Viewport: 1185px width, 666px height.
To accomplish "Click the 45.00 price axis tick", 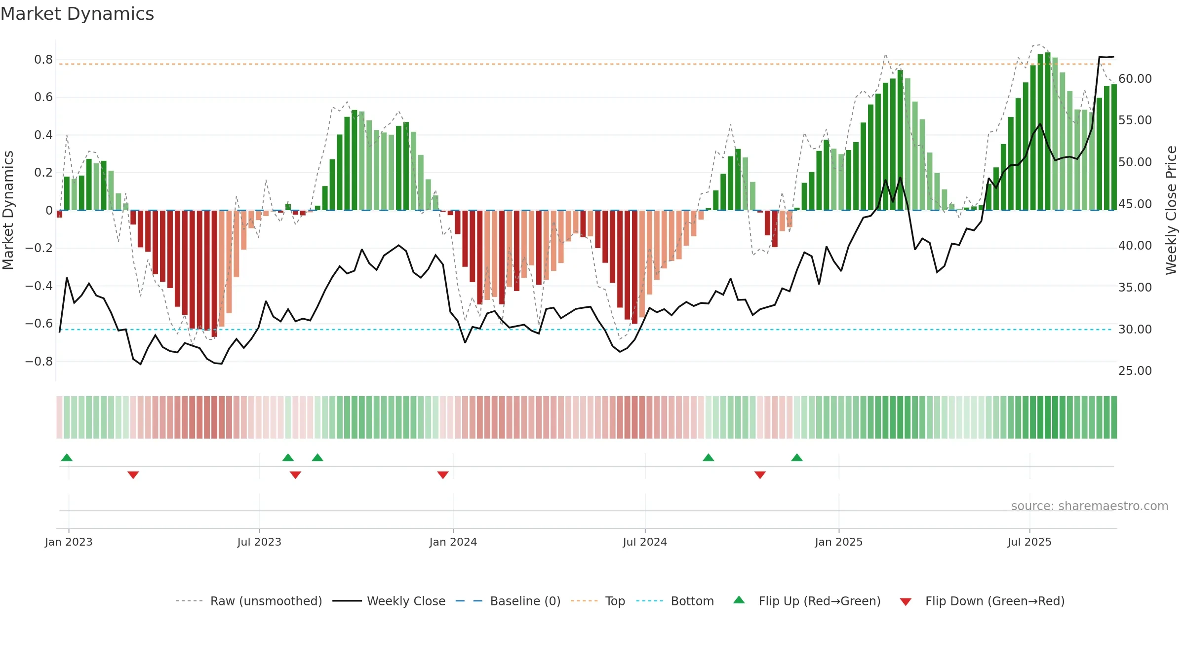I will [x=1135, y=204].
